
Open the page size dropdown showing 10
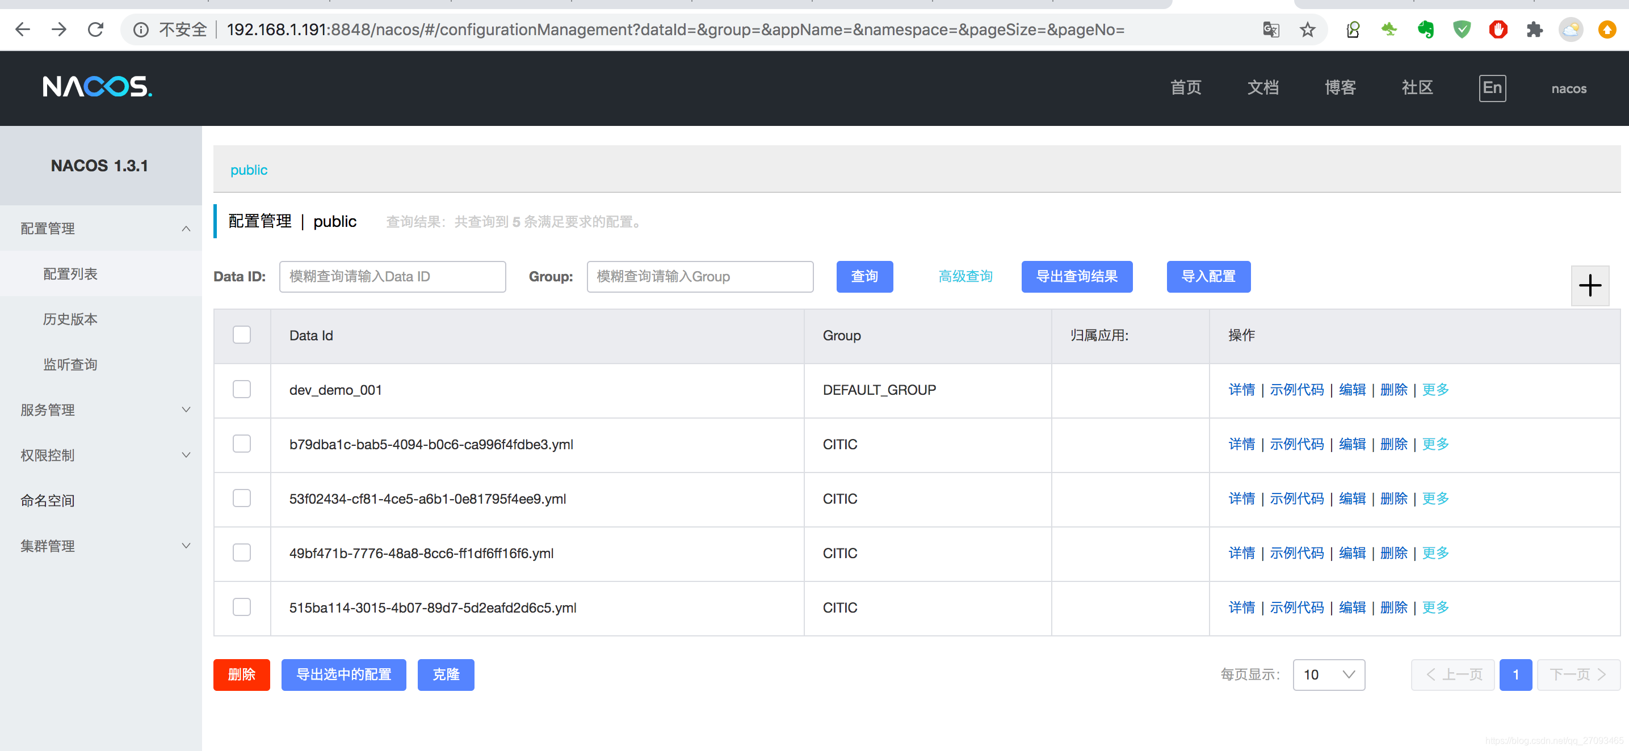[1328, 674]
